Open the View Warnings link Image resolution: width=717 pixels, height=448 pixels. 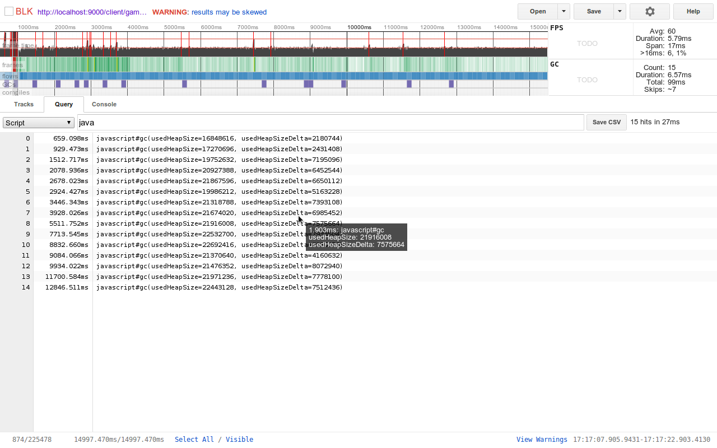point(542,440)
